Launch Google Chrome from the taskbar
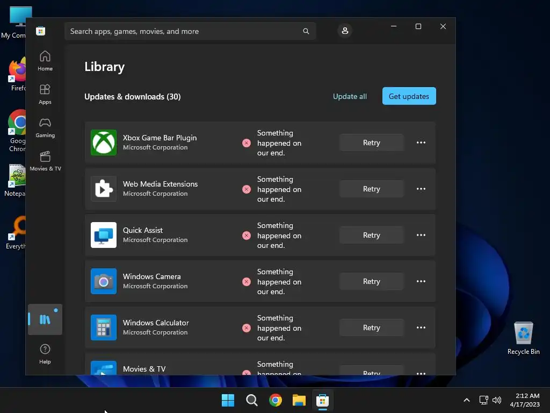Image resolution: width=550 pixels, height=413 pixels. (x=276, y=400)
